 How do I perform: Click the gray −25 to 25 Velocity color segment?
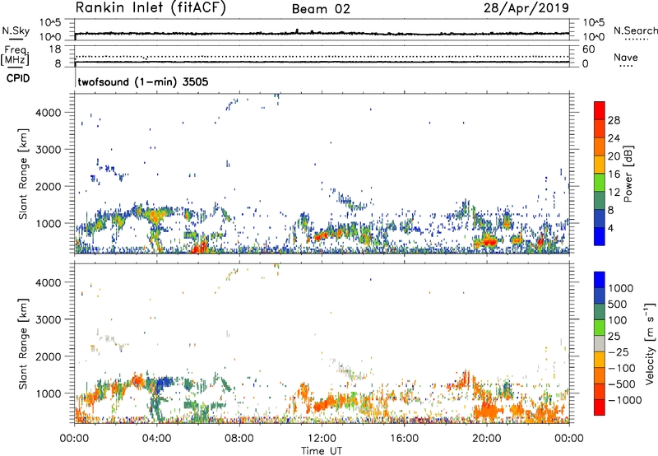[x=600, y=343]
